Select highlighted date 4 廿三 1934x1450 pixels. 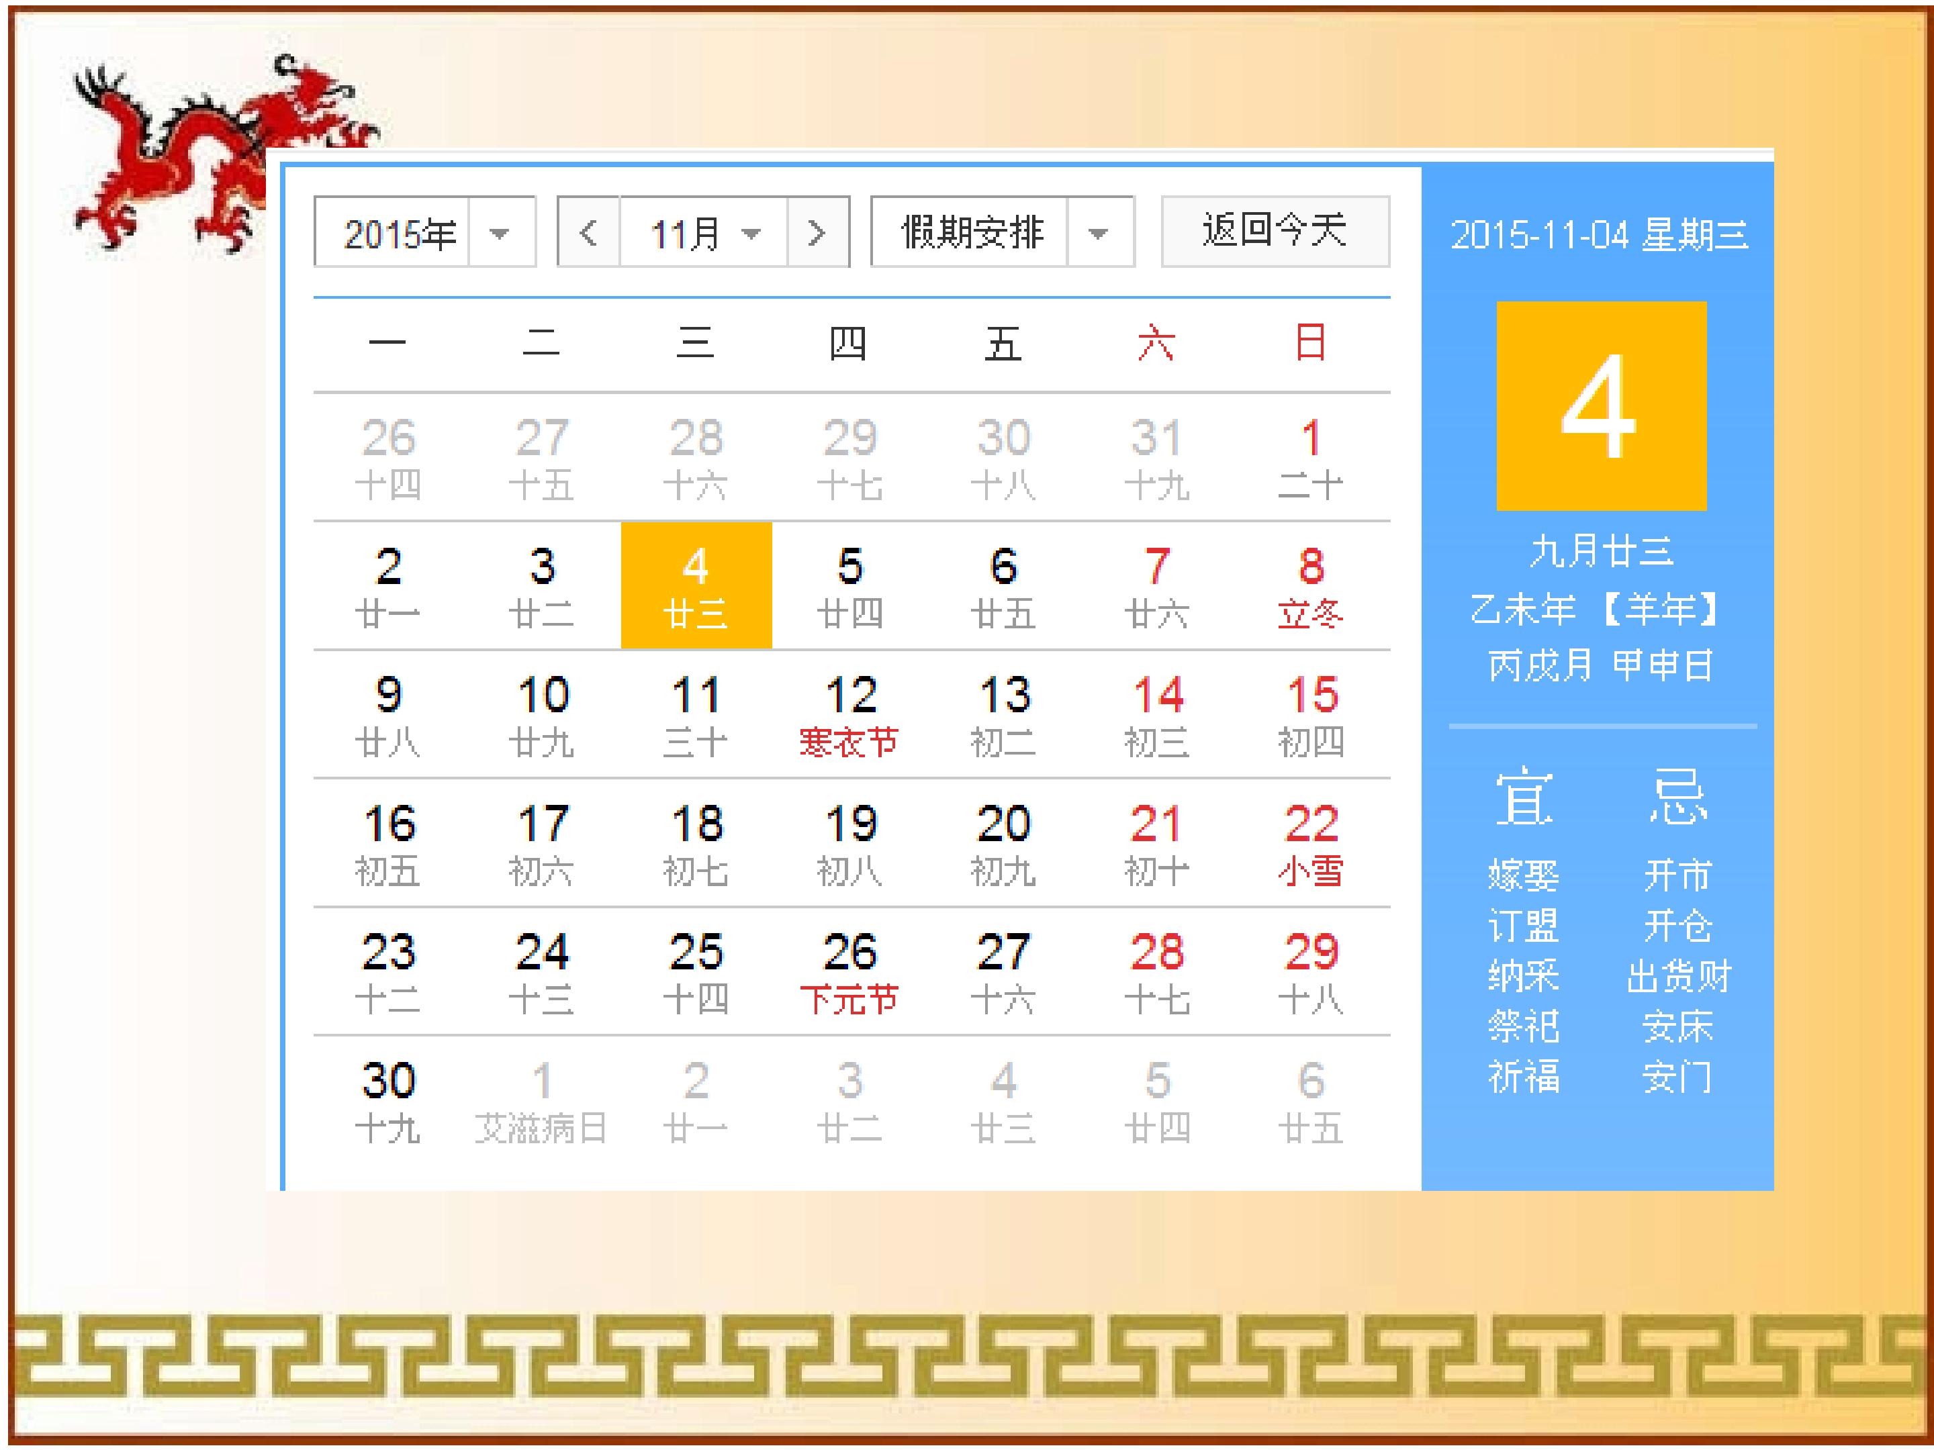pyautogui.click(x=696, y=585)
